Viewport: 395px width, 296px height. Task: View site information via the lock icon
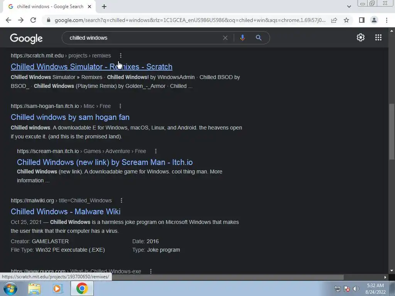49,20
